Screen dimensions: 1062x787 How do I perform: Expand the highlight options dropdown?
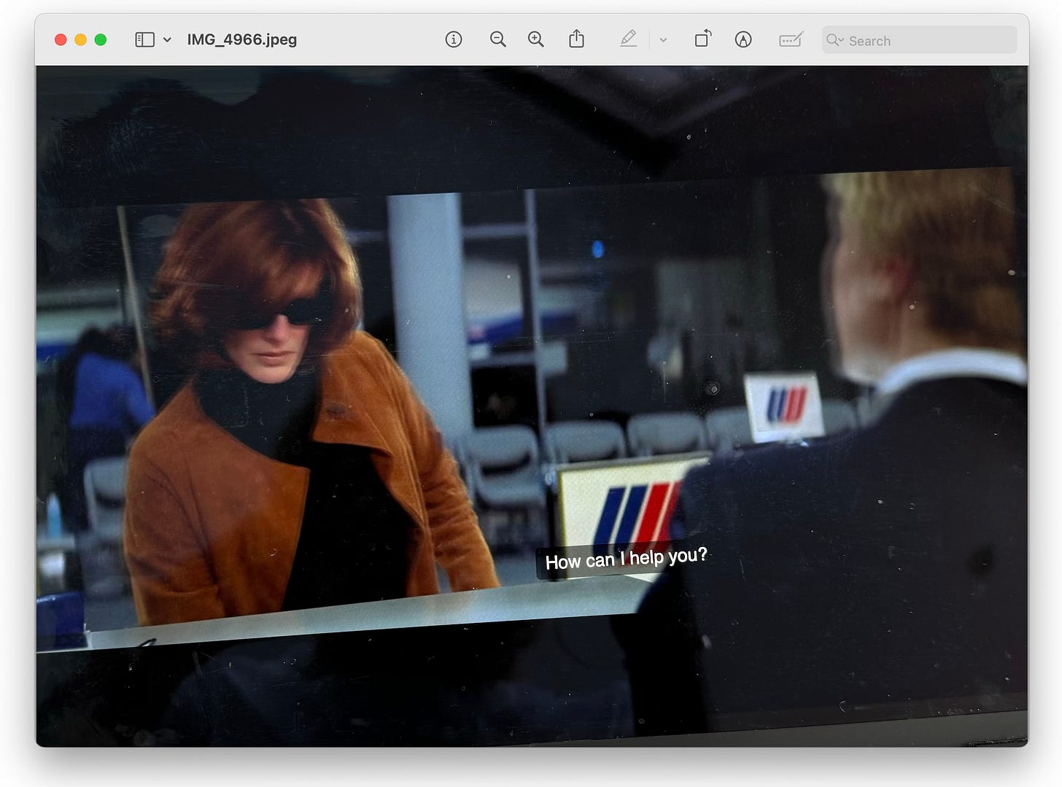(663, 40)
